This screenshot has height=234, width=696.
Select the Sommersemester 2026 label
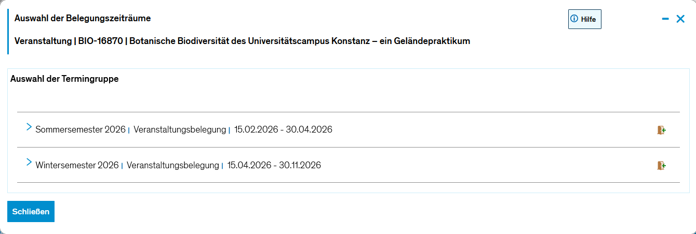click(81, 129)
